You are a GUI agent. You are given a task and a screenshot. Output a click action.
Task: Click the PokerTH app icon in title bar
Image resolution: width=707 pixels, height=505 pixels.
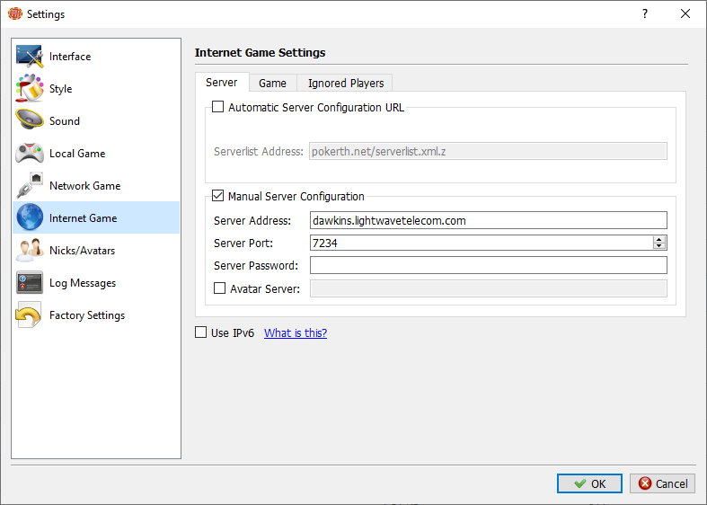pos(15,13)
